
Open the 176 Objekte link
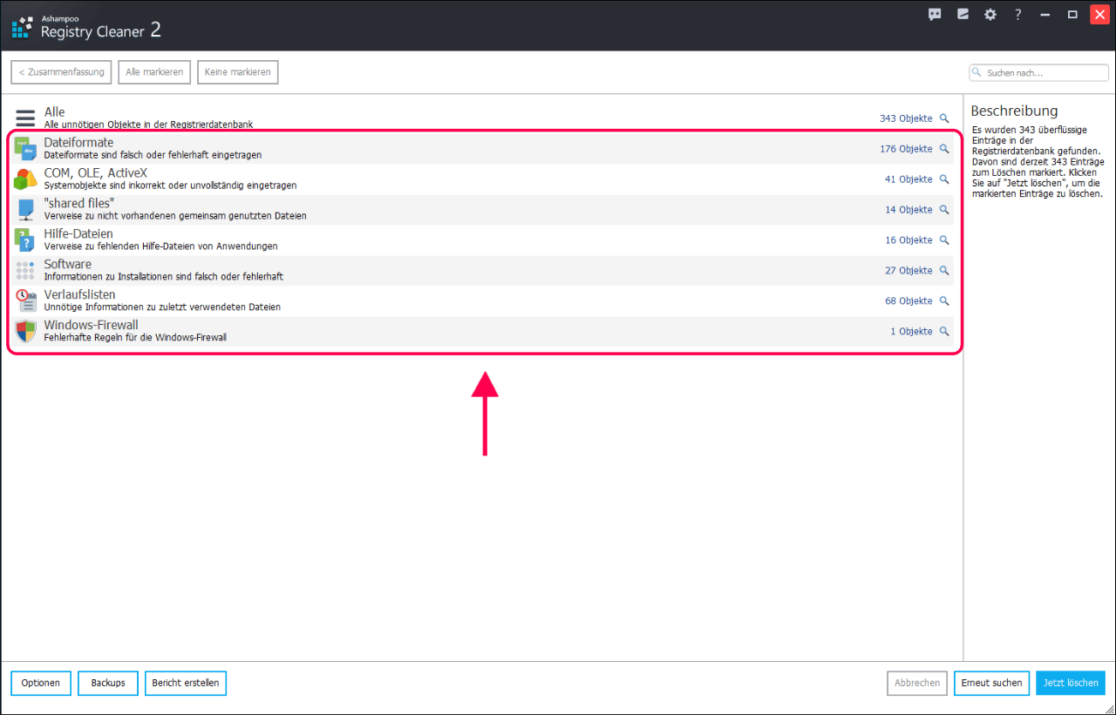(x=906, y=149)
